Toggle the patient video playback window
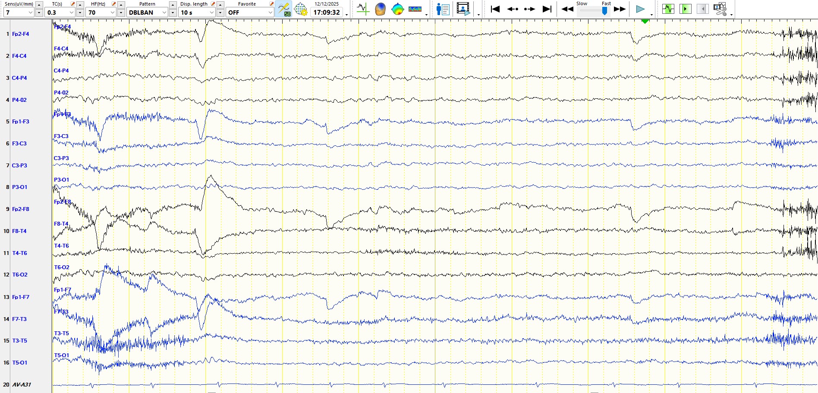Screen dimensions: 818x393 point(463,9)
